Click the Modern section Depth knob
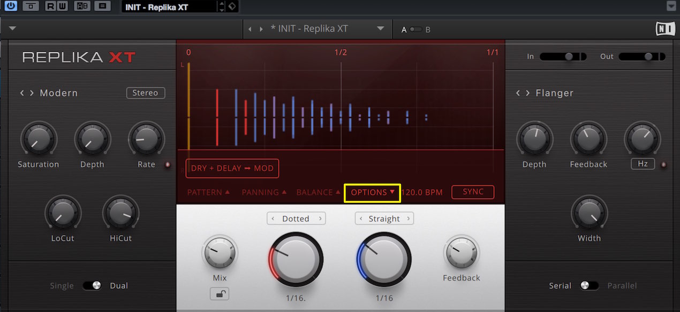The height and width of the screenshot is (312, 680). (92, 139)
